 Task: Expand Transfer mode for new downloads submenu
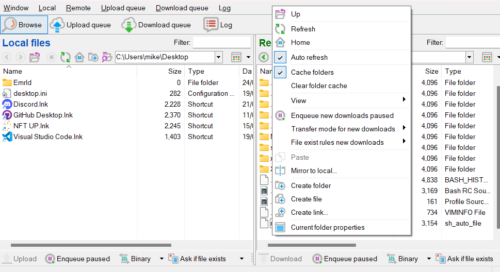(343, 129)
